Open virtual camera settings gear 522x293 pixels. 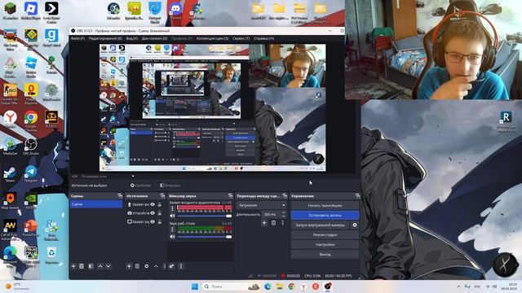coord(355,225)
